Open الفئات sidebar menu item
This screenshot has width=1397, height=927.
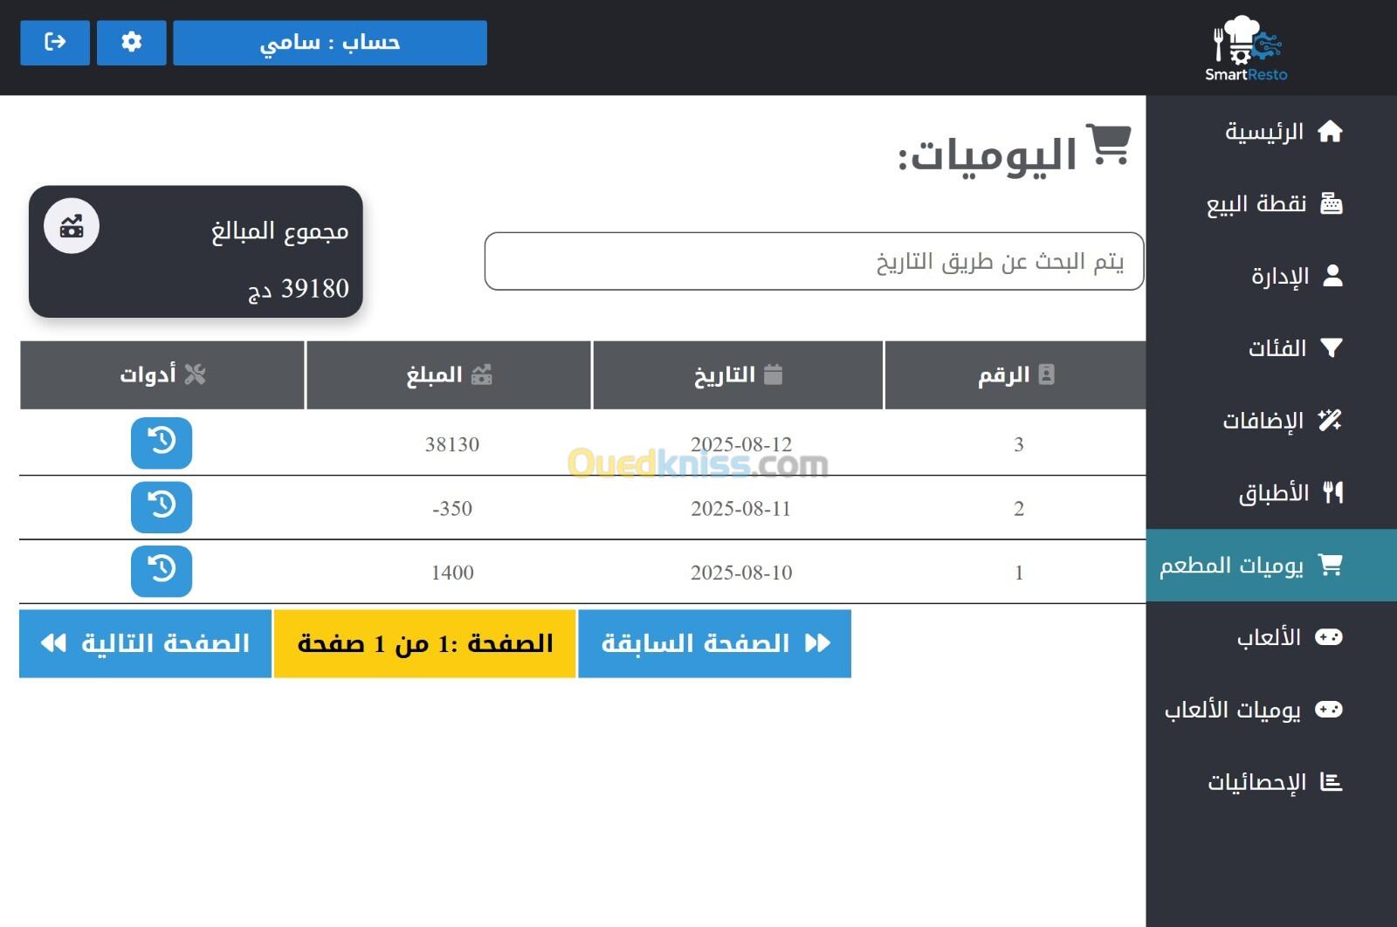[x=1293, y=348]
